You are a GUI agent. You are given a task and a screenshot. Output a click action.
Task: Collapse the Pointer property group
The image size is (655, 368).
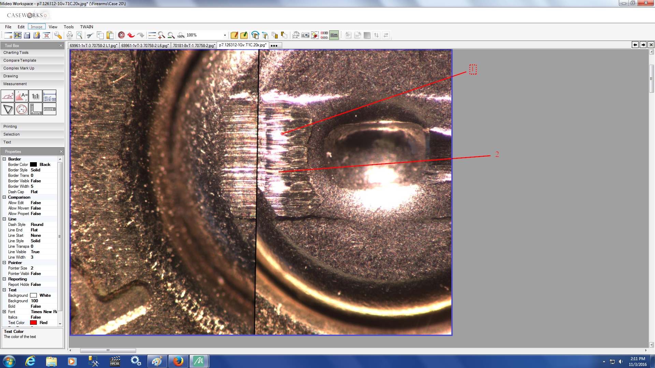pyautogui.click(x=4, y=263)
